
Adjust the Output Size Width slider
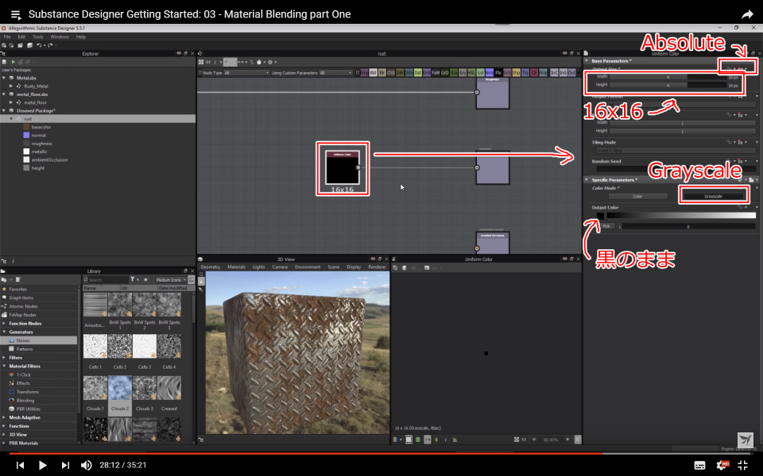(668, 77)
